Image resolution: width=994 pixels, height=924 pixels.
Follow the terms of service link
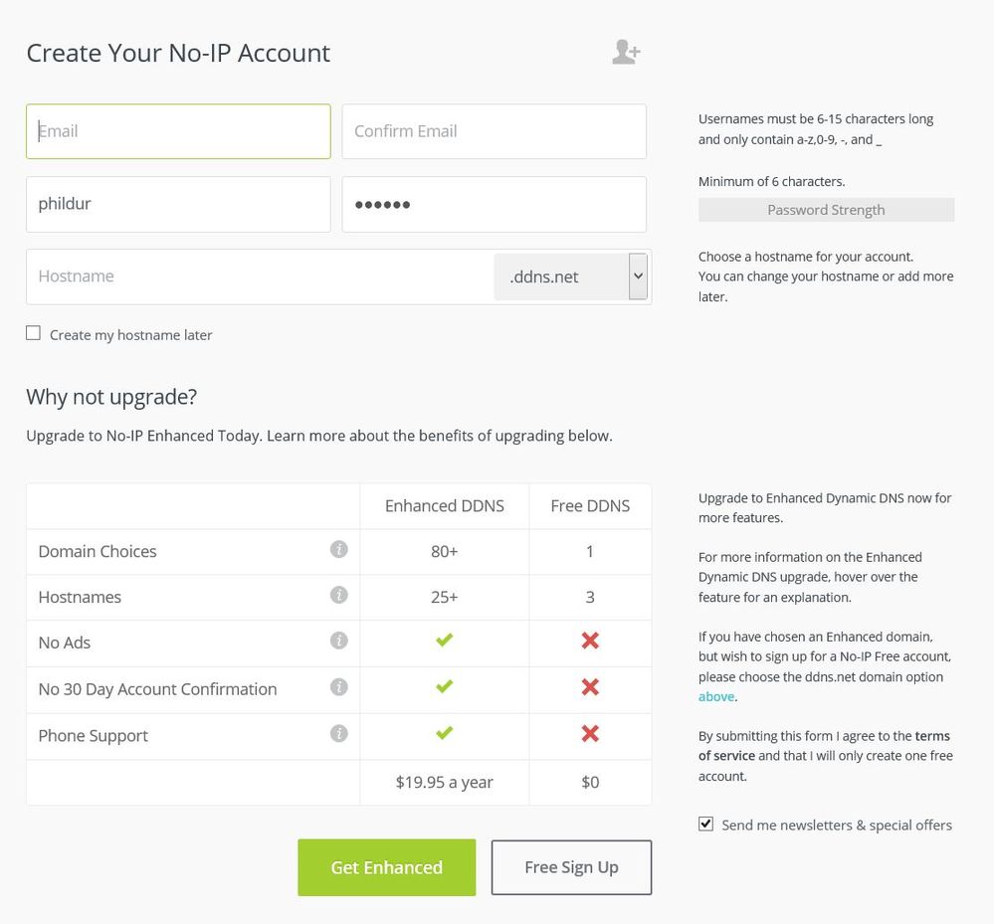tap(824, 746)
